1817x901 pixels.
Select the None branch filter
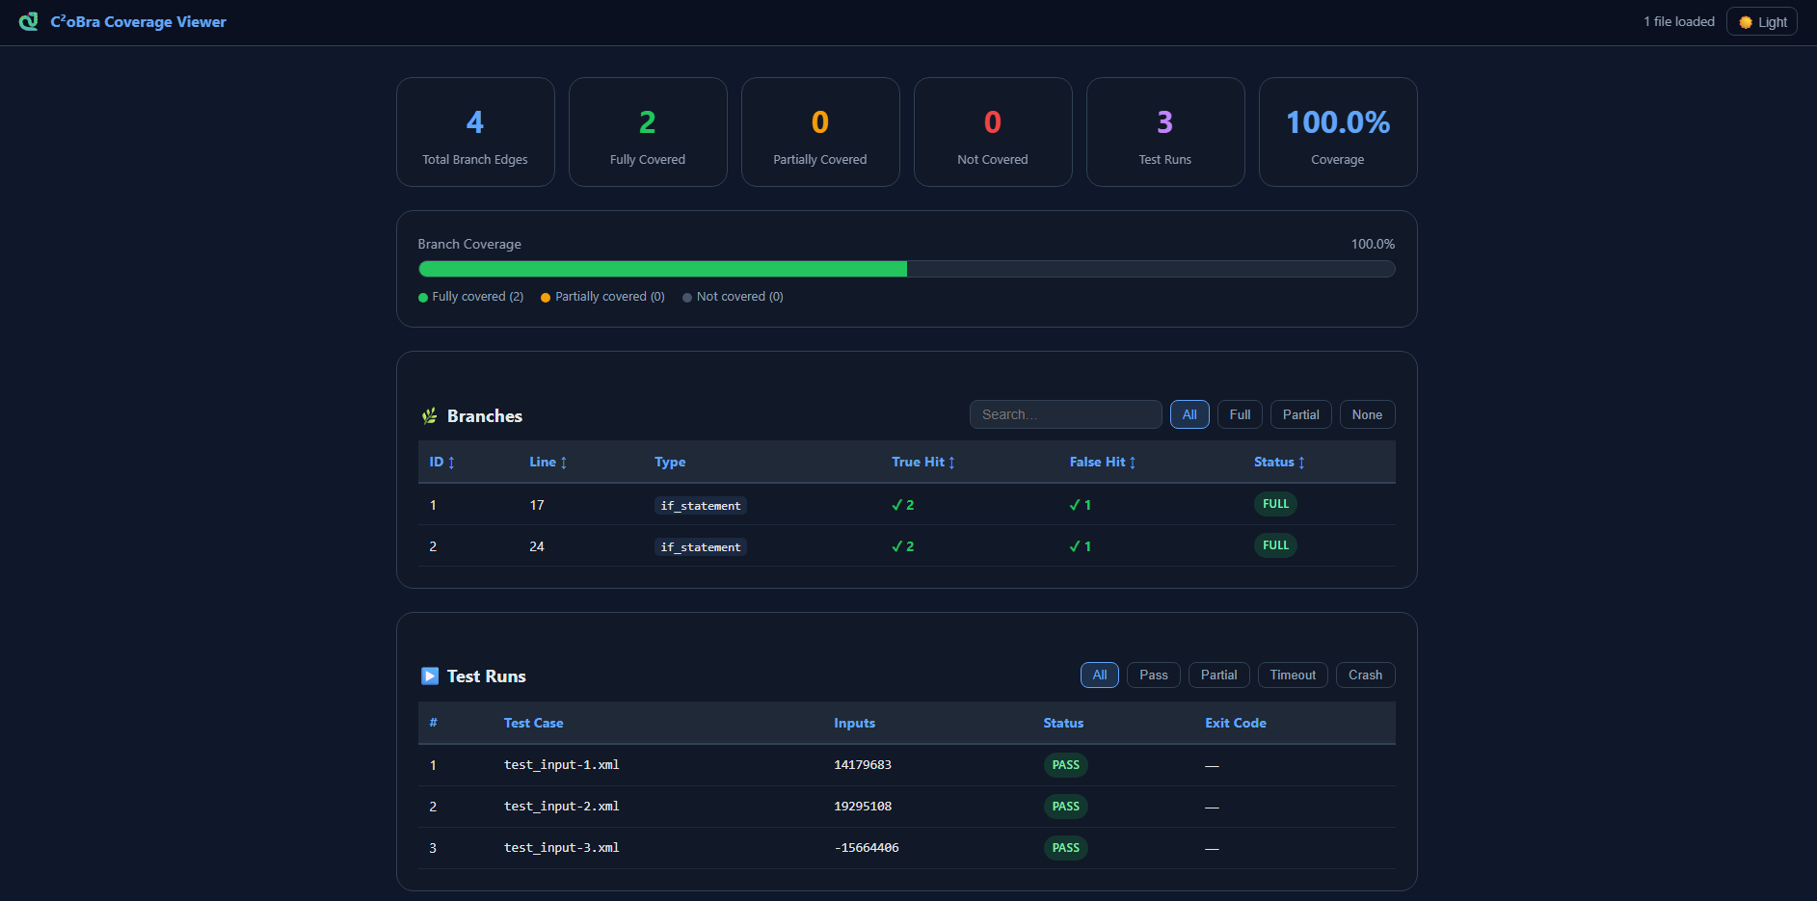coord(1367,414)
